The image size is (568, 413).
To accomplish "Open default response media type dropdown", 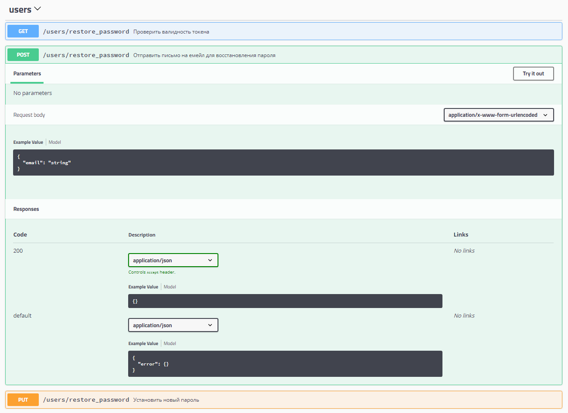I will pos(173,325).
